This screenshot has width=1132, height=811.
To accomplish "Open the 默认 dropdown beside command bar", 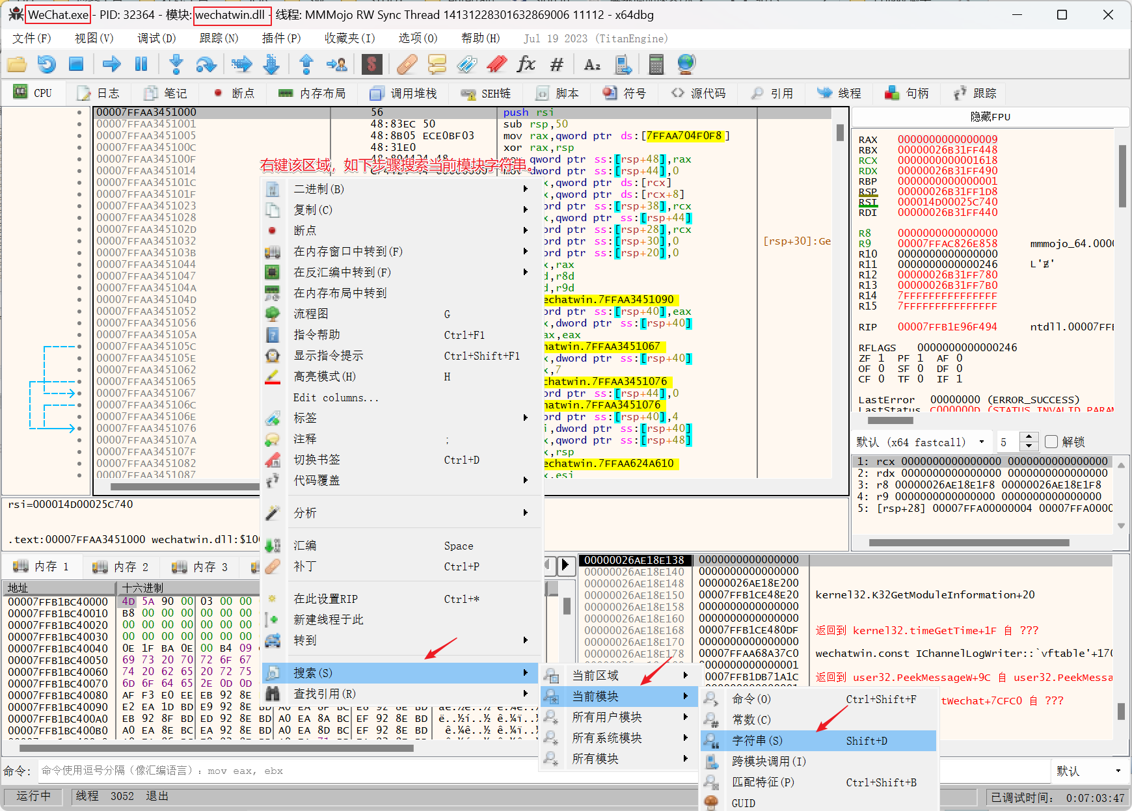I will pos(1090,771).
